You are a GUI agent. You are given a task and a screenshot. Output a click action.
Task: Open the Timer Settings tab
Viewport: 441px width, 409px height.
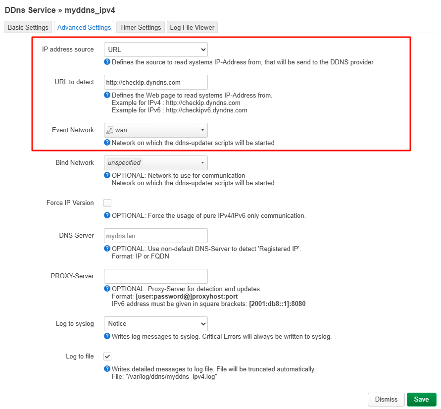[141, 28]
